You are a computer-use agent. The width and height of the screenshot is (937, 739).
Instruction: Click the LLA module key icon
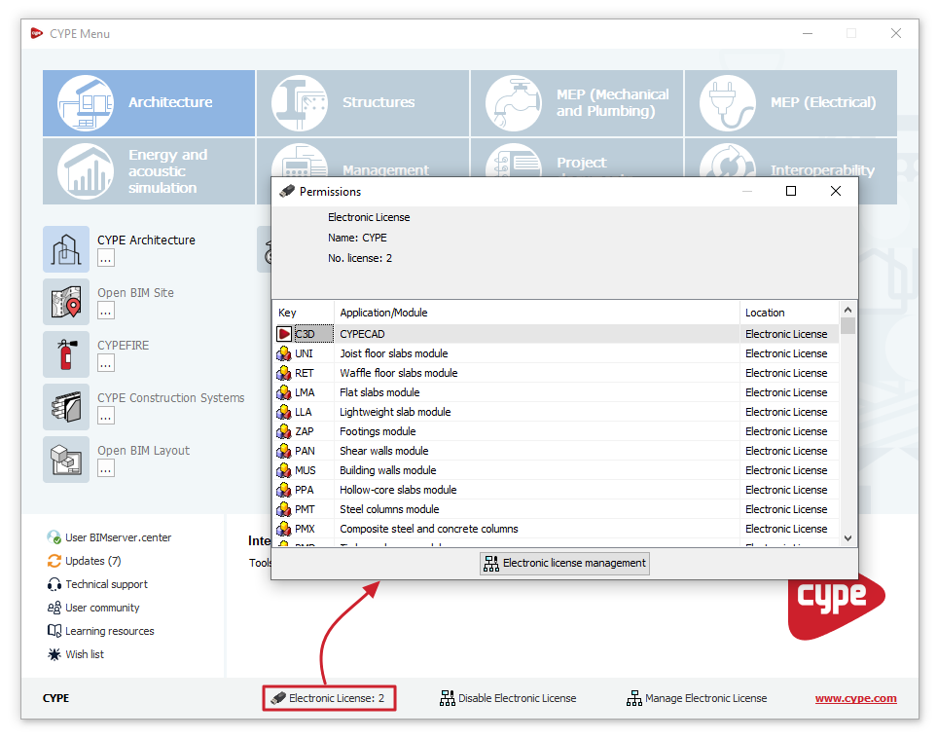284,412
